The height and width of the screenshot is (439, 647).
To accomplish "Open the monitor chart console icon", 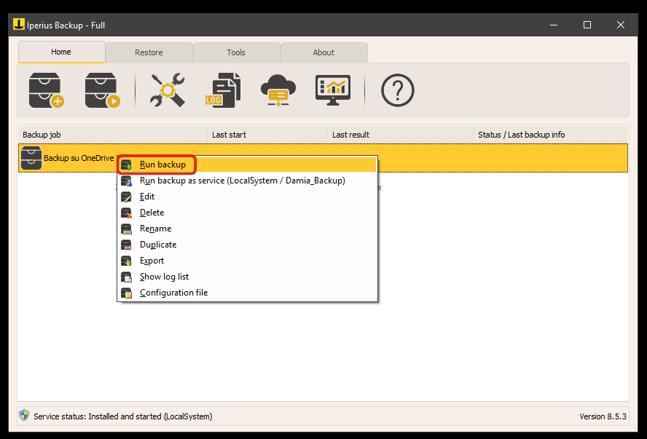I will coord(333,90).
